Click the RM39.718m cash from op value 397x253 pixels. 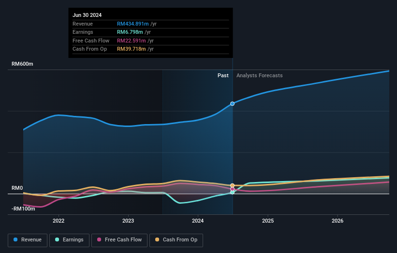click(132, 49)
